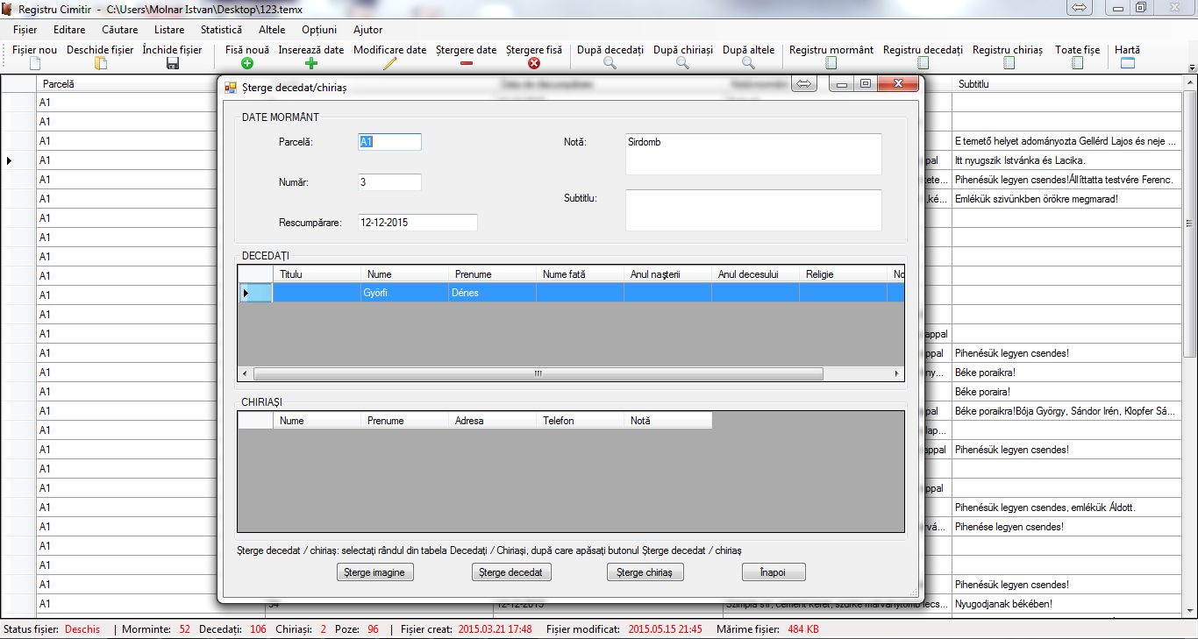
Task: Open Registru mormânt report icon
Action: point(831,63)
